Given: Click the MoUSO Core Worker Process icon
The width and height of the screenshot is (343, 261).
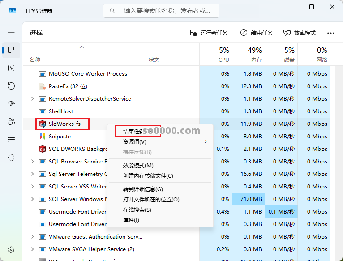Looking at the screenshot, I should click(x=42, y=74).
